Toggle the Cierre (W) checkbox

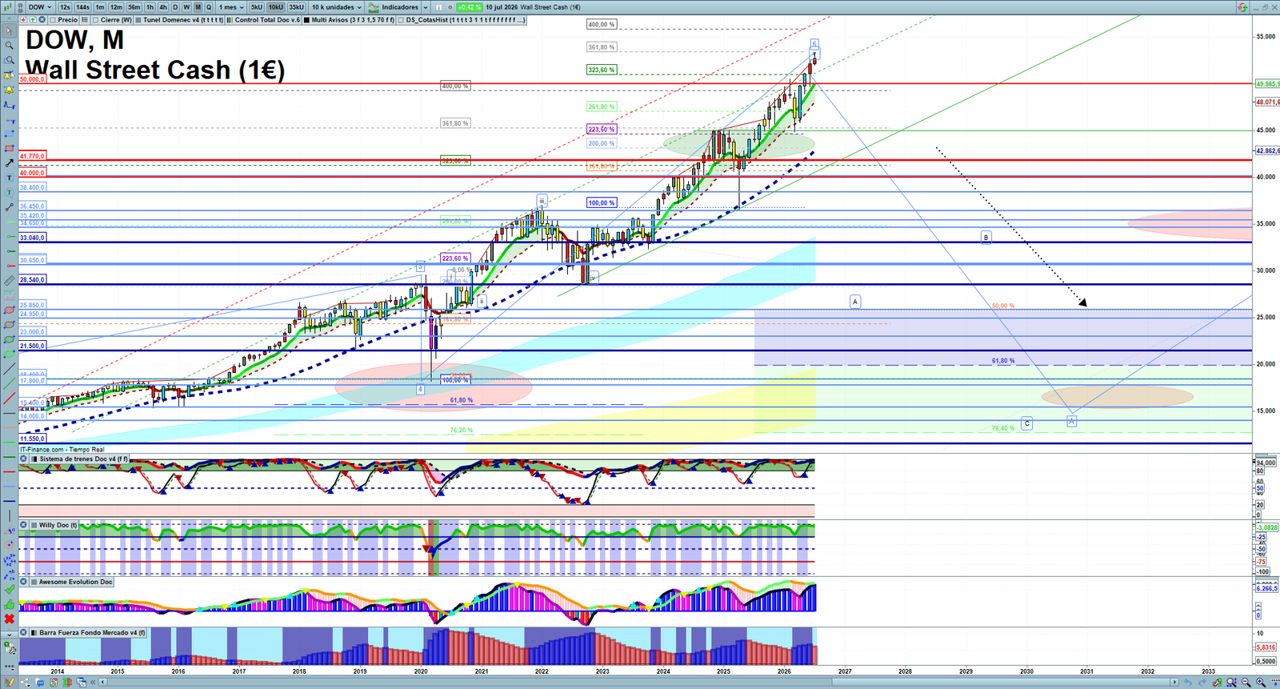pyautogui.click(x=96, y=20)
